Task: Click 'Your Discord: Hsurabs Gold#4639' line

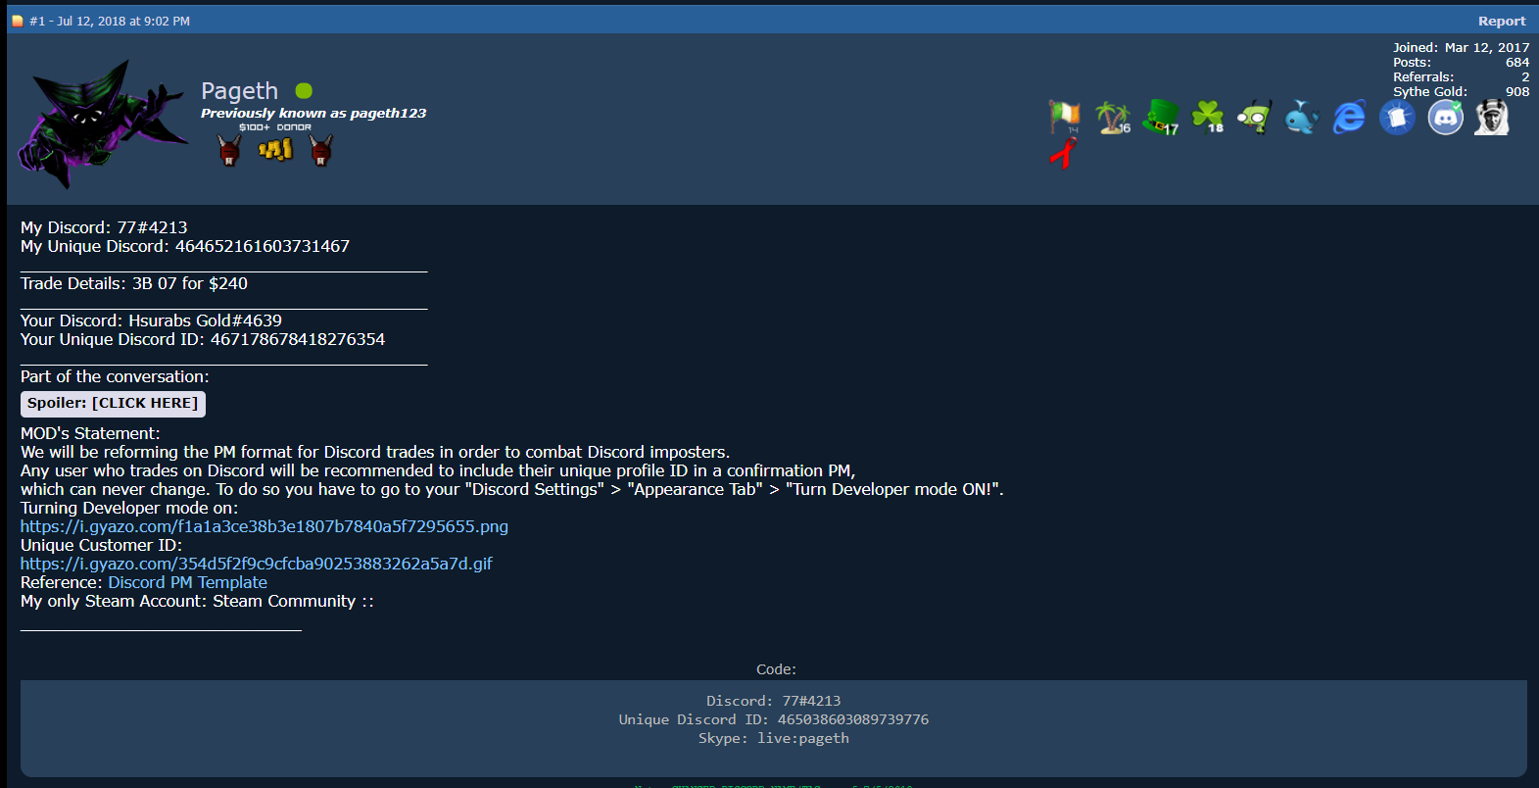Action: click(x=151, y=320)
